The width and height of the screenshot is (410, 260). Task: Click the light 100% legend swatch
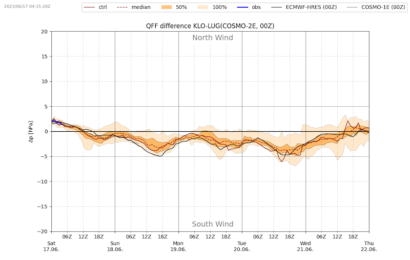tap(202, 7)
